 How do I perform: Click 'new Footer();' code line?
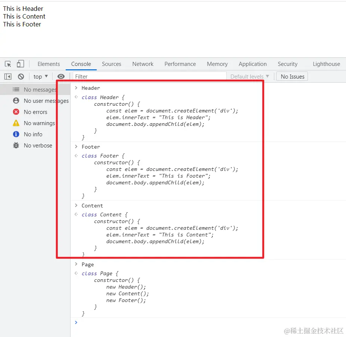(x=126, y=300)
